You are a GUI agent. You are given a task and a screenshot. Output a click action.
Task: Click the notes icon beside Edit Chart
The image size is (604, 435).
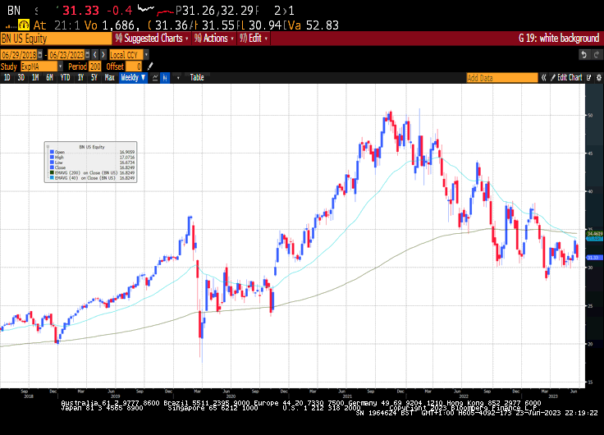(x=589, y=77)
